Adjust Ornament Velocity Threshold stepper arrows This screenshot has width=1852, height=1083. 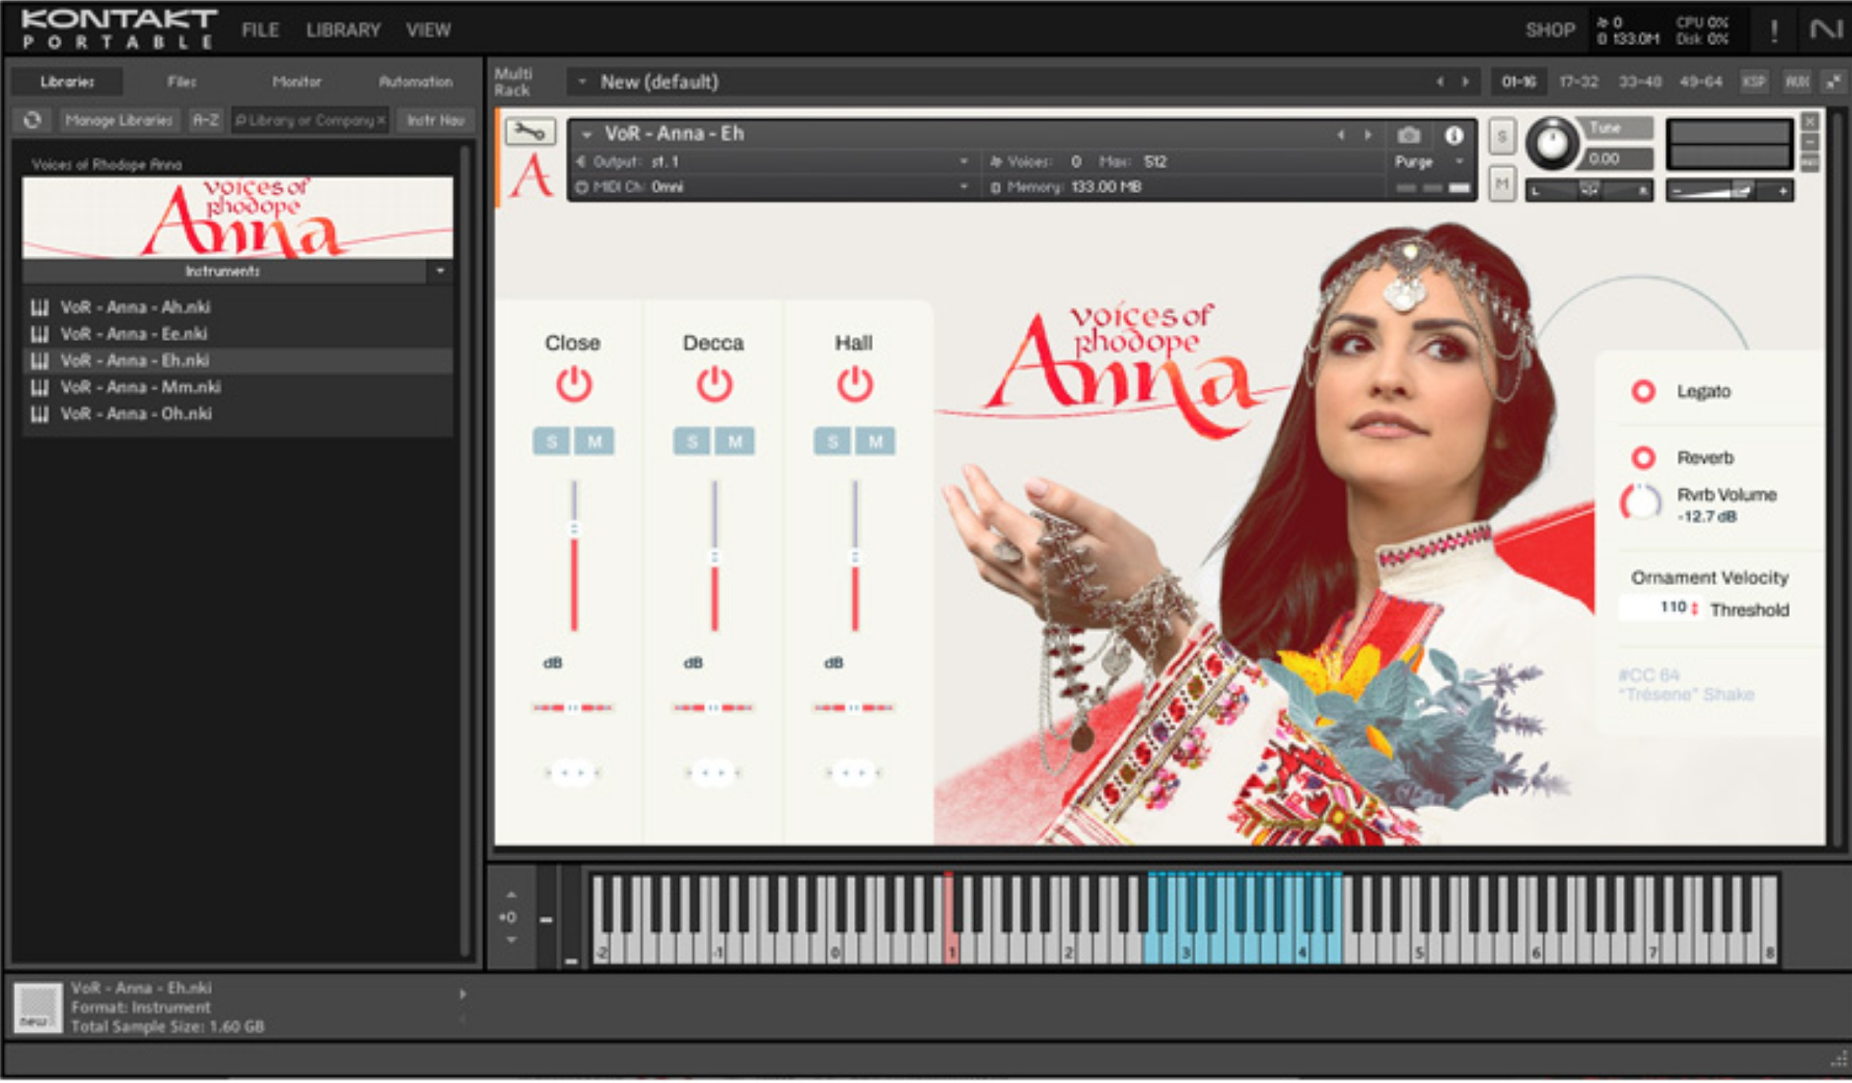point(1695,608)
